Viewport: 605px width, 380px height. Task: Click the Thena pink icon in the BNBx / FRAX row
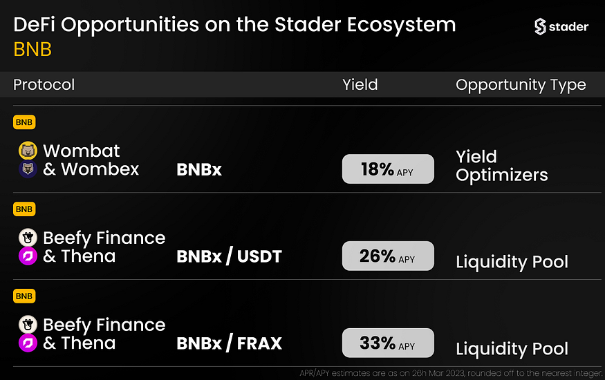click(28, 343)
